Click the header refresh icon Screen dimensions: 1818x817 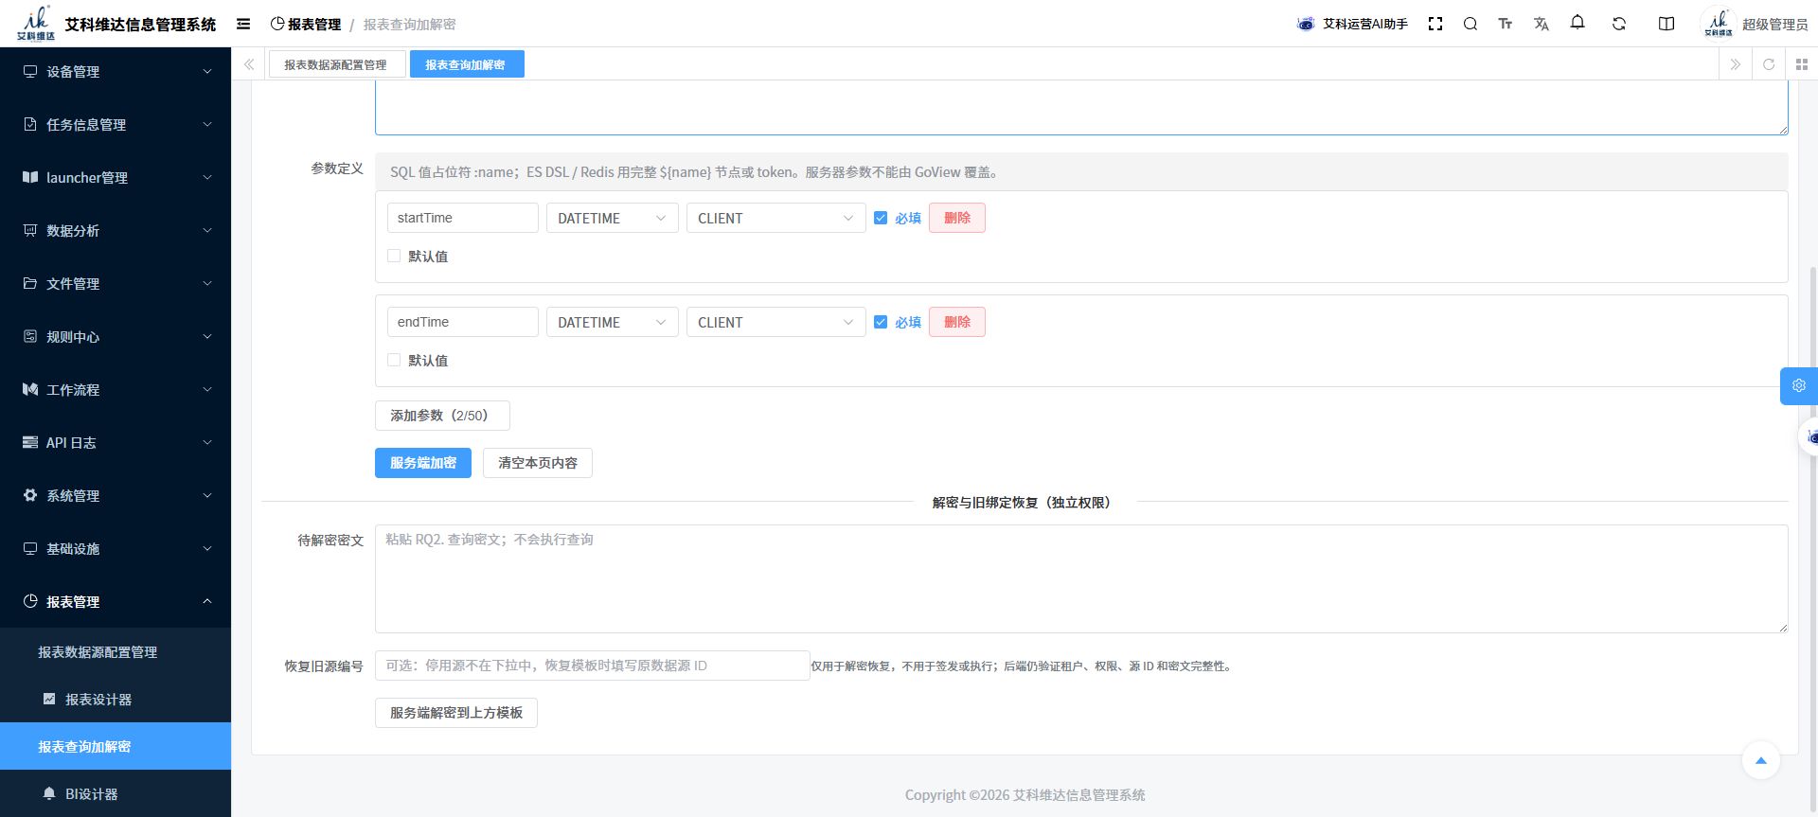(x=1619, y=24)
